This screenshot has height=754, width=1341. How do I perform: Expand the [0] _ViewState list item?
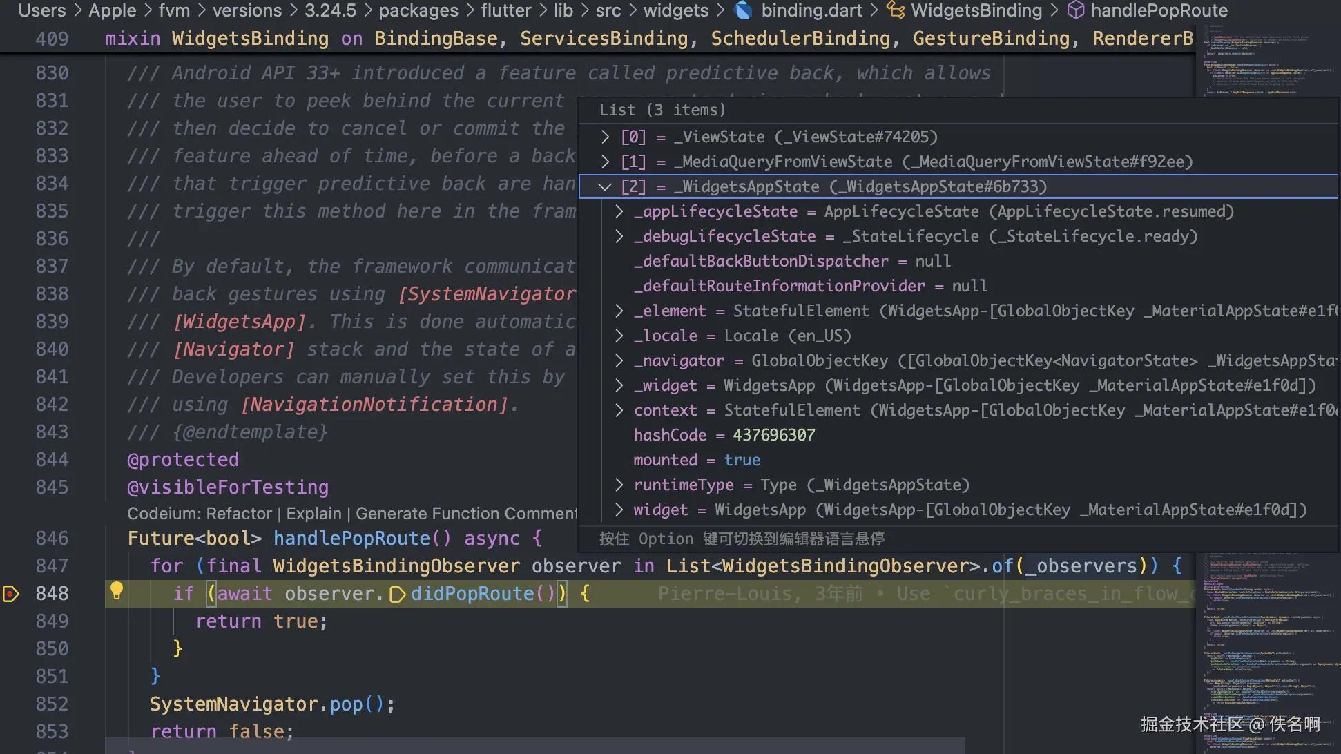click(606, 137)
